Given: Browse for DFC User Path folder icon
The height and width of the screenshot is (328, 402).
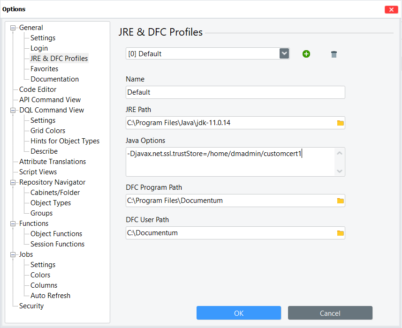Looking at the screenshot, I should point(341,233).
